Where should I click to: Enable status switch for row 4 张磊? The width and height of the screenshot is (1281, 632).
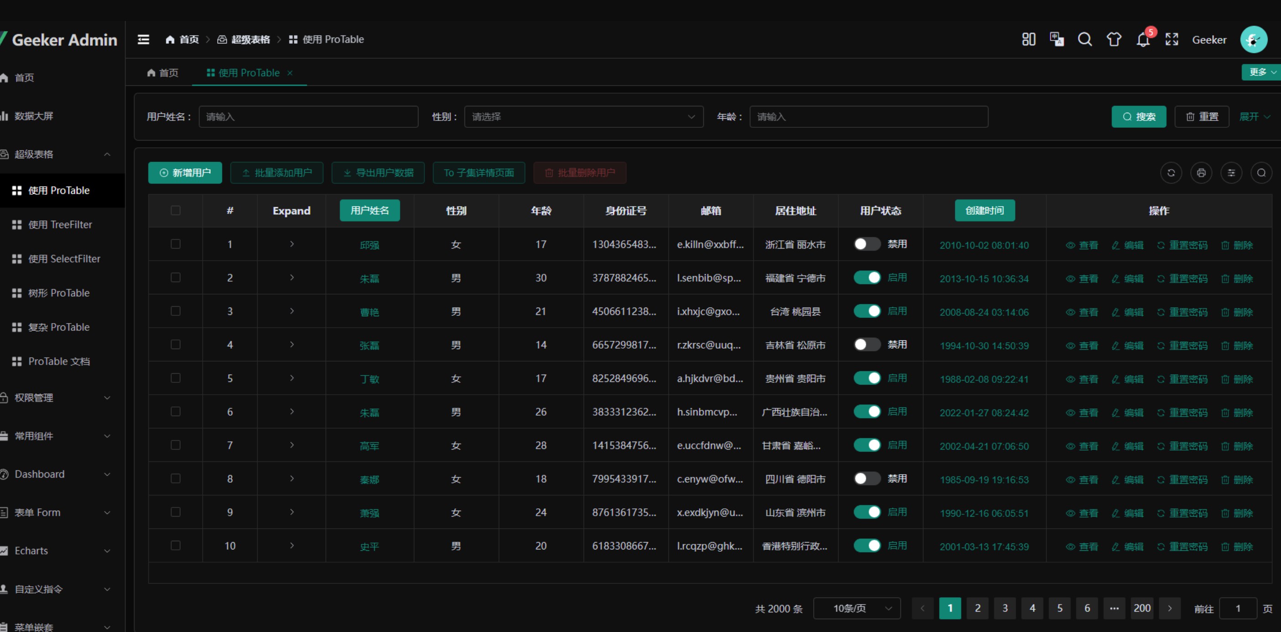click(867, 345)
